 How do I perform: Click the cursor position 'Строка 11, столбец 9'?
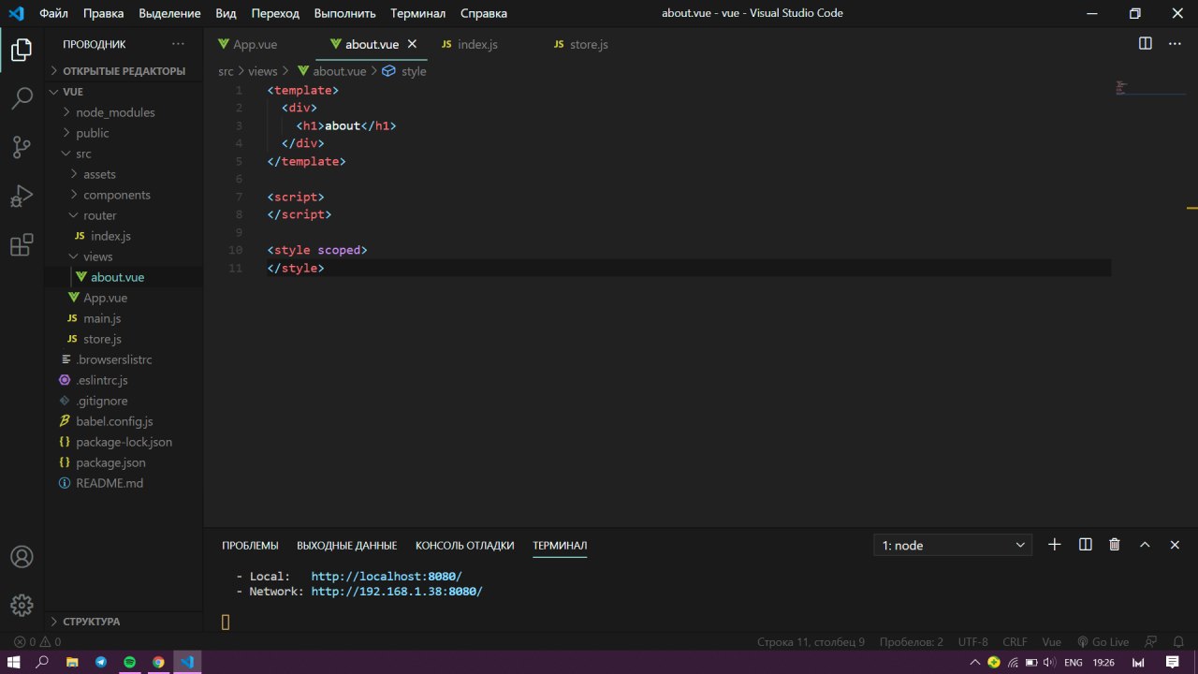pos(811,642)
